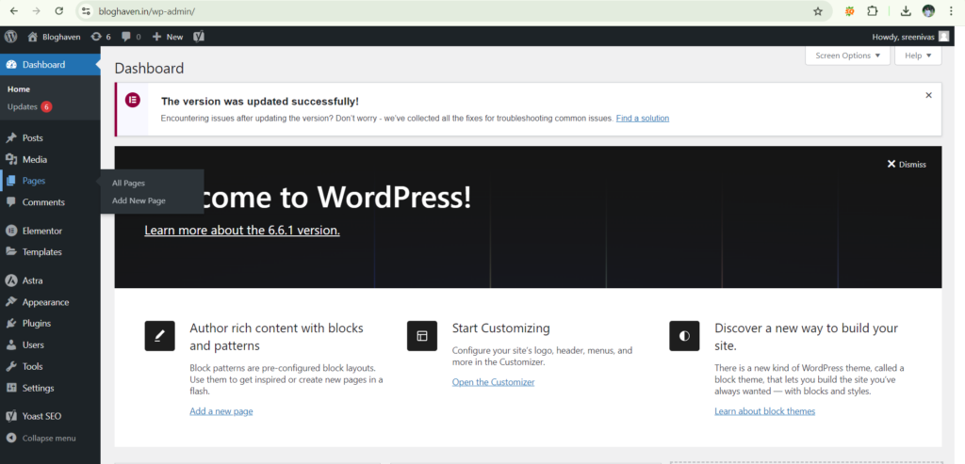Click the user avatar next to Howdy

[943, 37]
